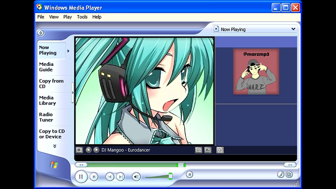Grab the window resize grip corner
The width and height of the screenshot is (336, 189).
tap(296, 183)
